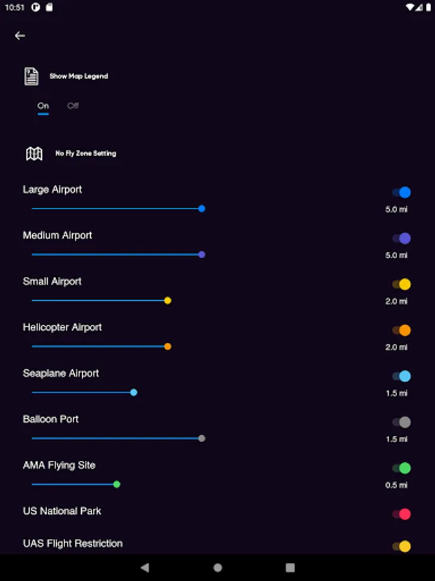Disable the Medium Airport zone toggle
This screenshot has width=435, height=581.
pyautogui.click(x=401, y=238)
